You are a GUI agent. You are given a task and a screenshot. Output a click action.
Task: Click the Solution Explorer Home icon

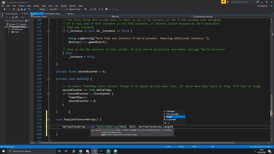tap(13, 17)
